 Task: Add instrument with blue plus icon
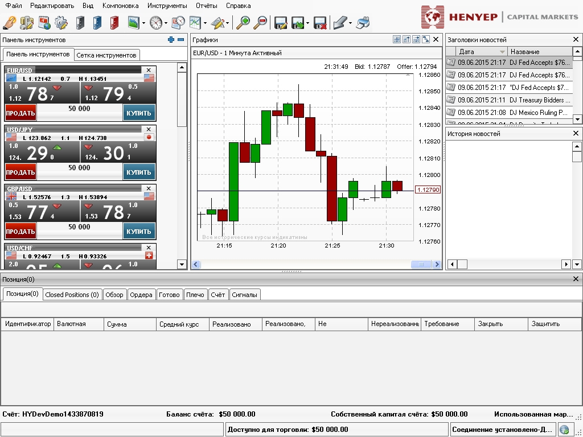point(171,40)
